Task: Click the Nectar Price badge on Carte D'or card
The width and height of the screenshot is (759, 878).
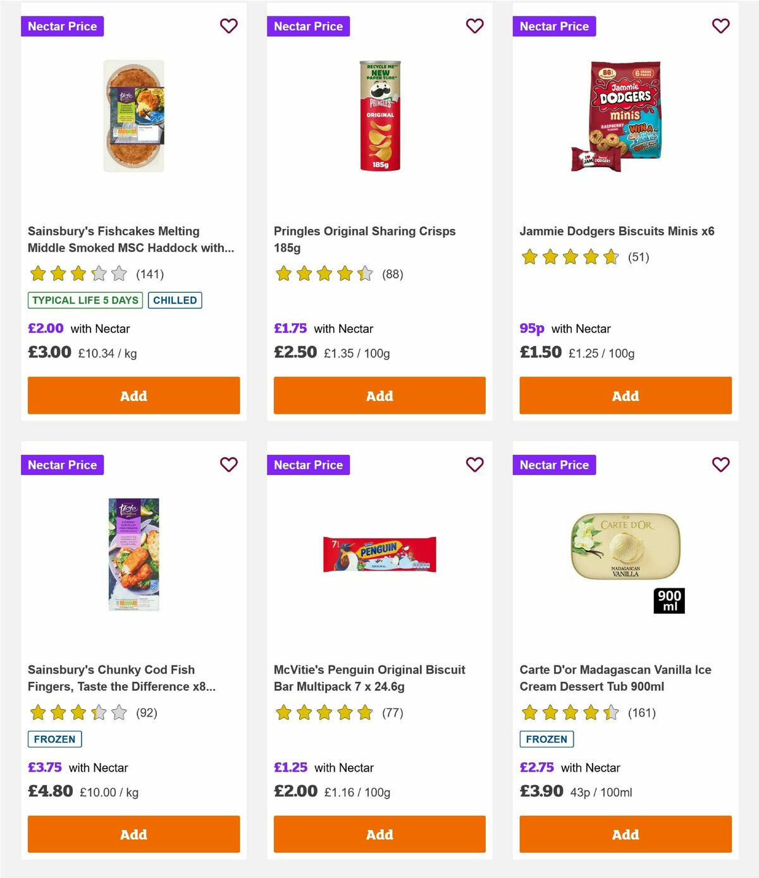Action: (554, 464)
